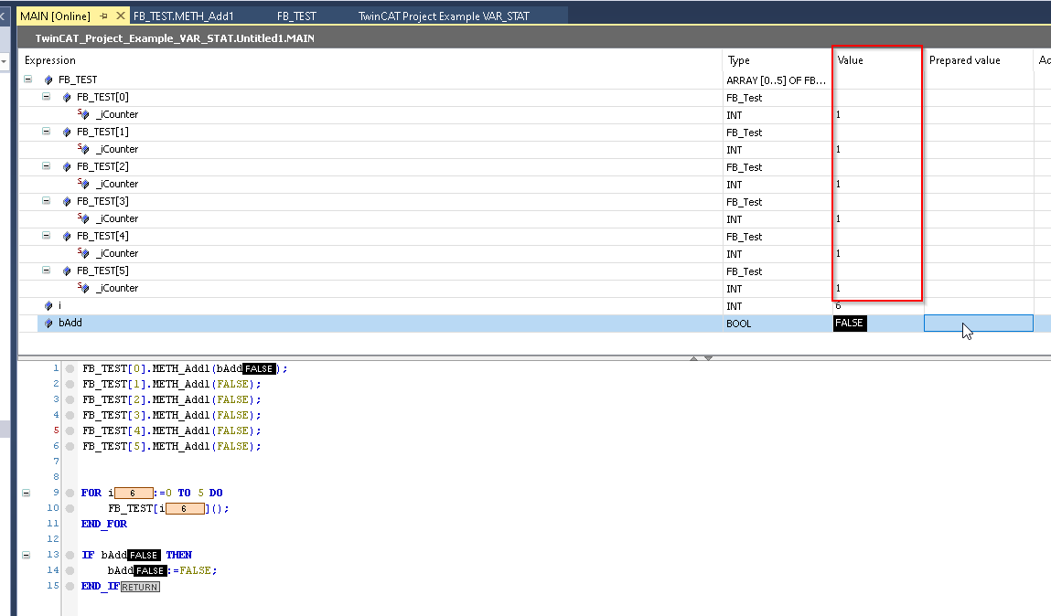Image resolution: width=1051 pixels, height=616 pixels.
Task: Click the FB_TEST[3] instance icon
Action: point(67,202)
